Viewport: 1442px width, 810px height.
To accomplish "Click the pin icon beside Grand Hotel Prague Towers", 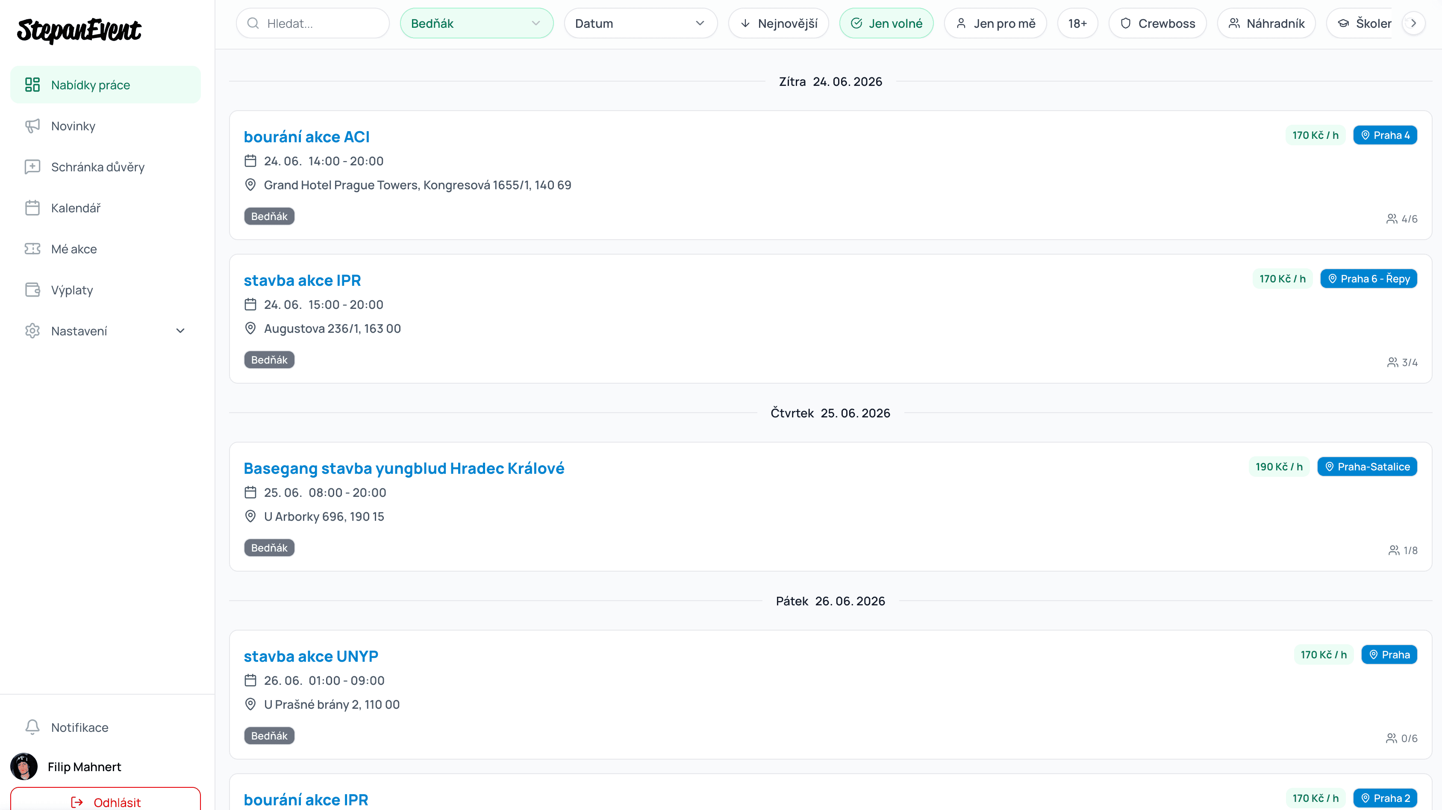I will tap(250, 185).
